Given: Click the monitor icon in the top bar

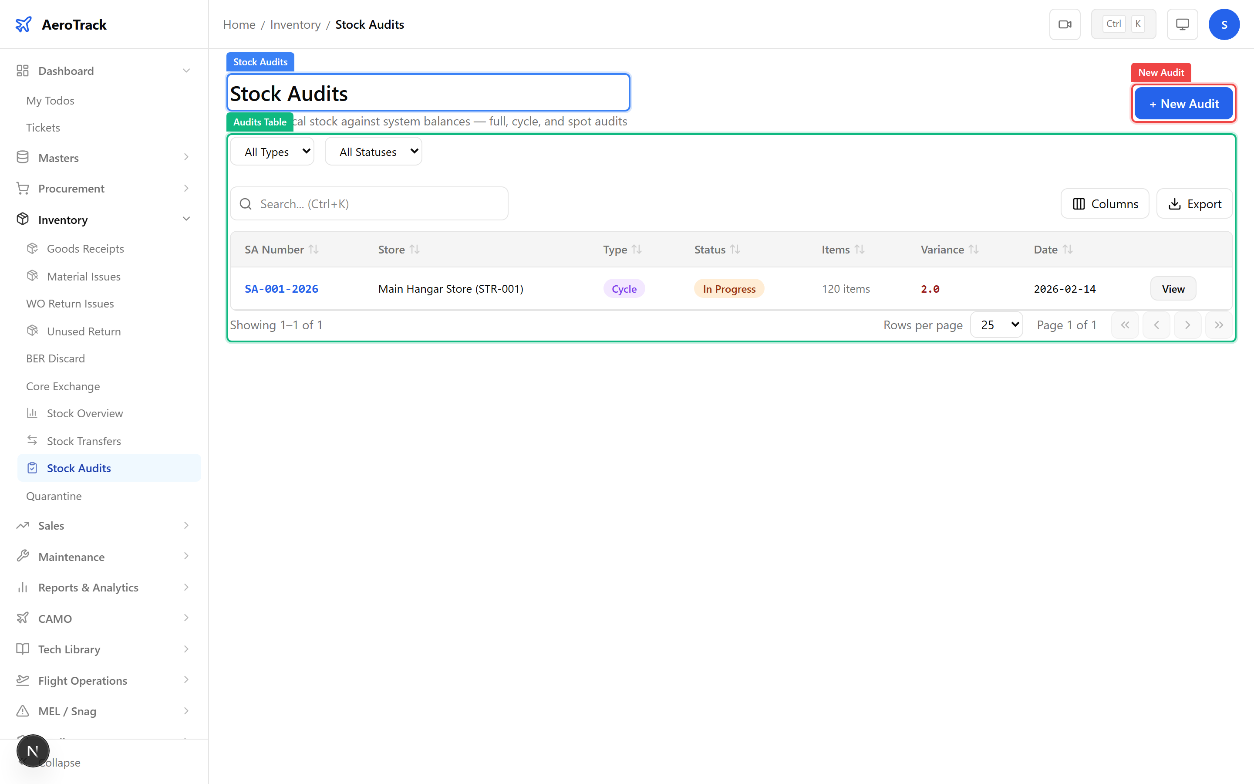Looking at the screenshot, I should [x=1181, y=24].
